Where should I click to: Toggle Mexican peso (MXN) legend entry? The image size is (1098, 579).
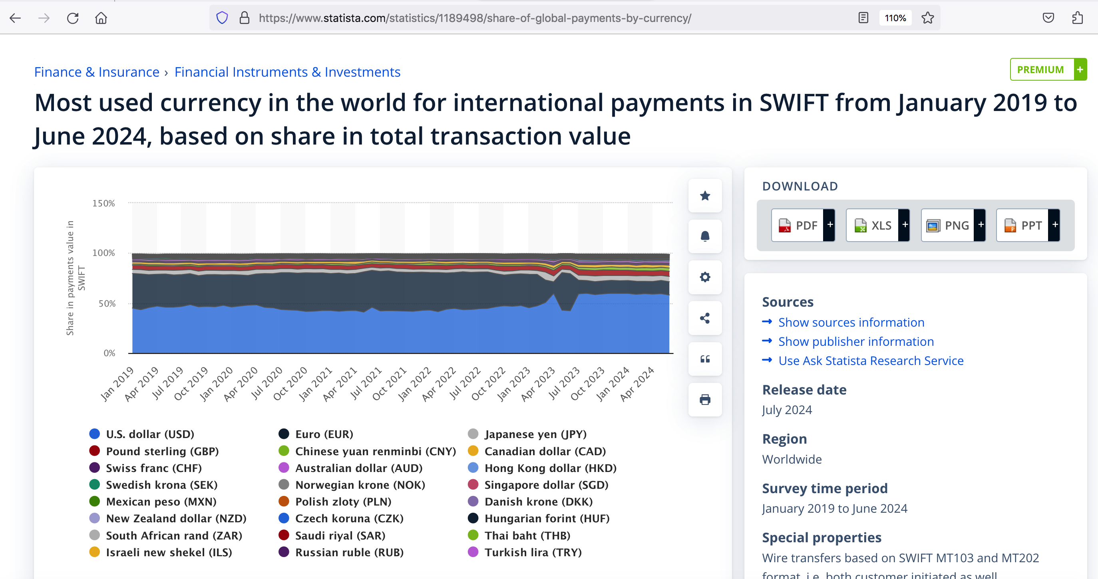[x=153, y=502]
